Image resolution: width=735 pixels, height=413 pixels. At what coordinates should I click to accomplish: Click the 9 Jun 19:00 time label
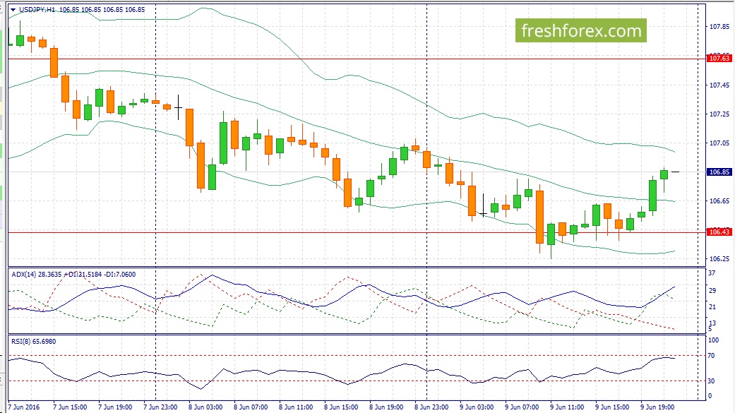coord(657,407)
